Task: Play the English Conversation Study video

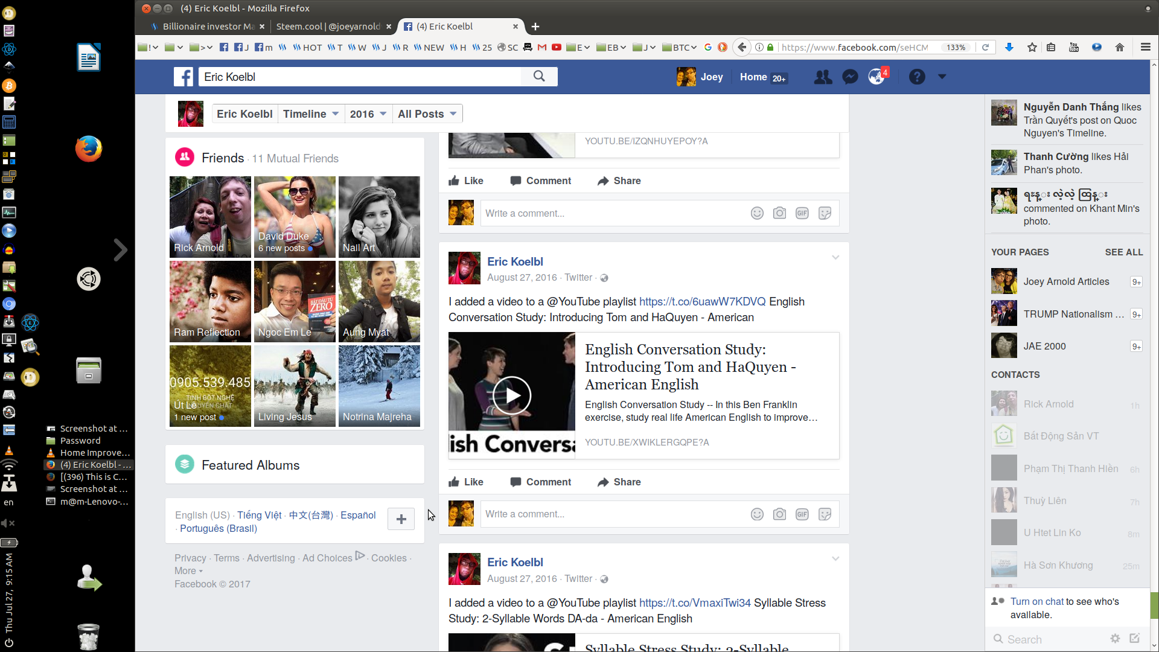Action: (512, 395)
